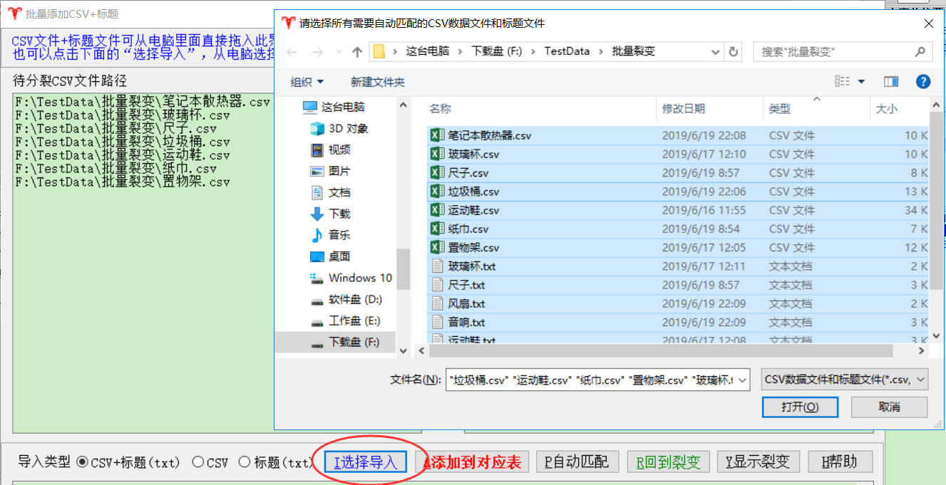Choose the 标题(txt) radio option

click(x=245, y=462)
